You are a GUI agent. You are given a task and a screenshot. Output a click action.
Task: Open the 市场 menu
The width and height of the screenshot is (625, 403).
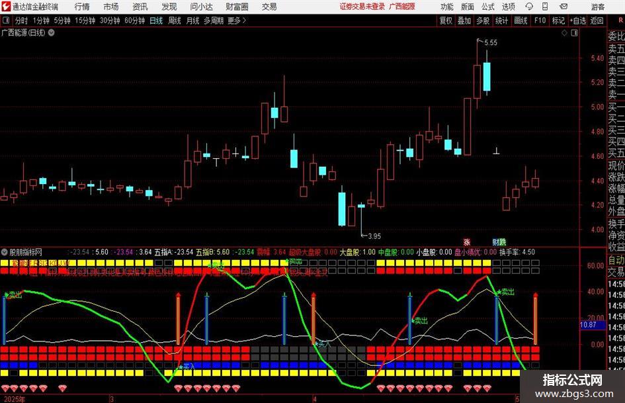click(111, 7)
